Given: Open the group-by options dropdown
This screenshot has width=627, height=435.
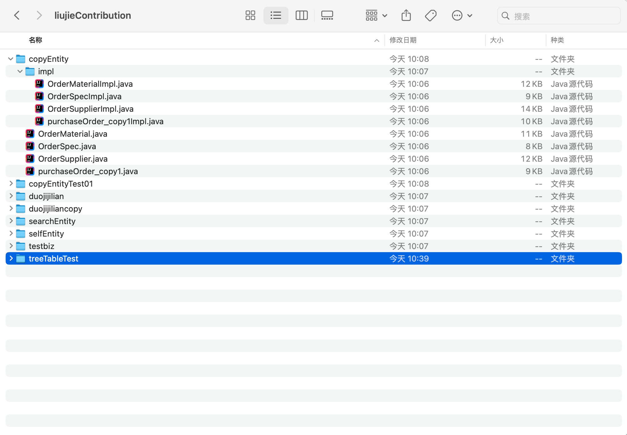Looking at the screenshot, I should 376,15.
